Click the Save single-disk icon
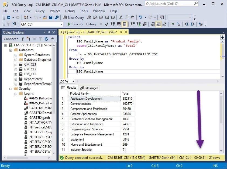 tap(50, 18)
